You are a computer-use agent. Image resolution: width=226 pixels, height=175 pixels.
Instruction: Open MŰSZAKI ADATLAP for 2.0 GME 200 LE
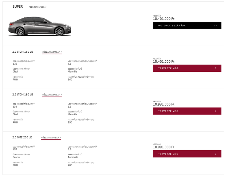click(51, 137)
